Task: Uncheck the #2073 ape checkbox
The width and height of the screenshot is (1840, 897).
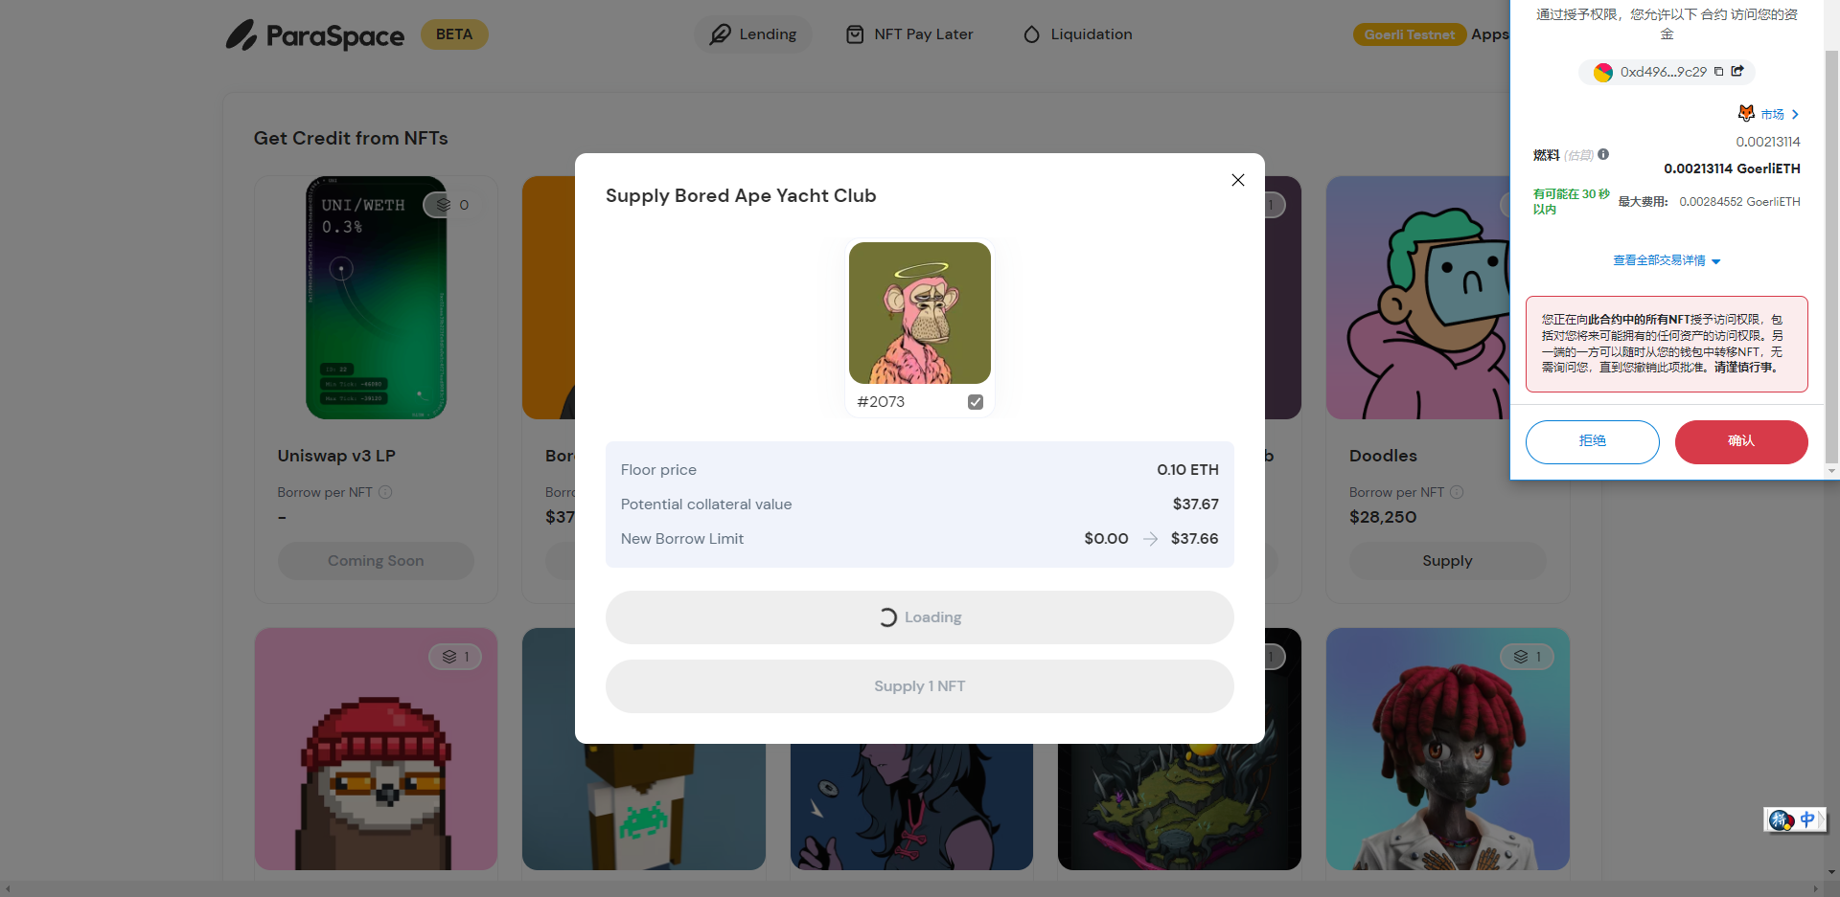Action: click(976, 402)
